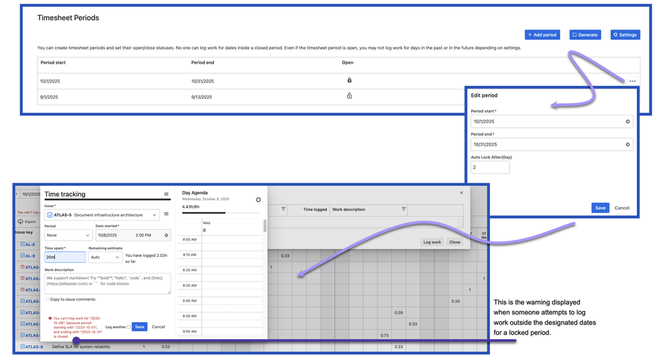This screenshot has width=658, height=359.
Task: Click the task icon beside ATLAS-8
Action: pyautogui.click(x=22, y=346)
